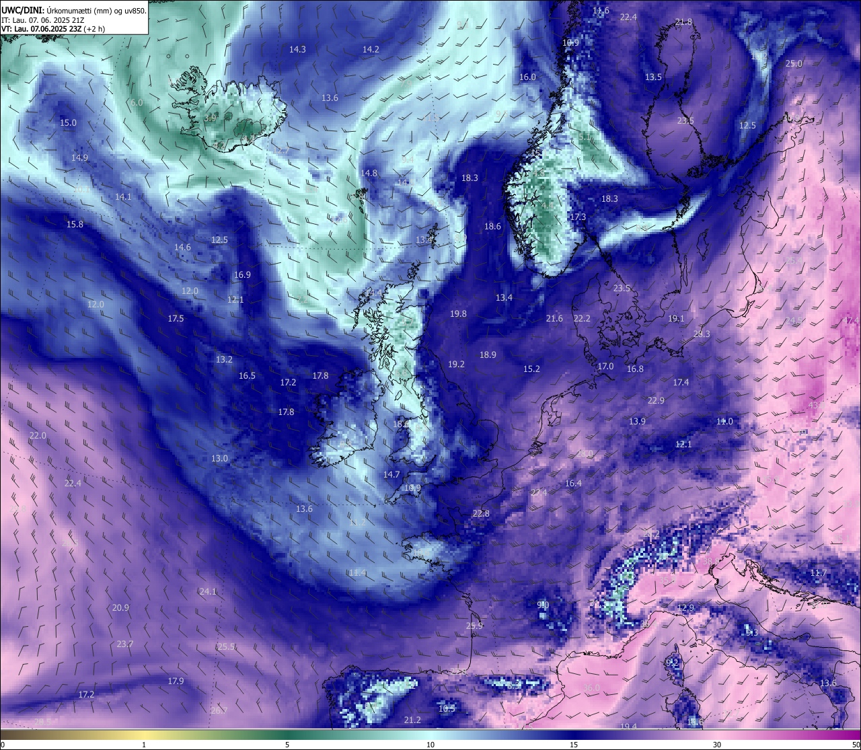
Task: Click the 21.8 value over Finland
Action: click(x=683, y=22)
